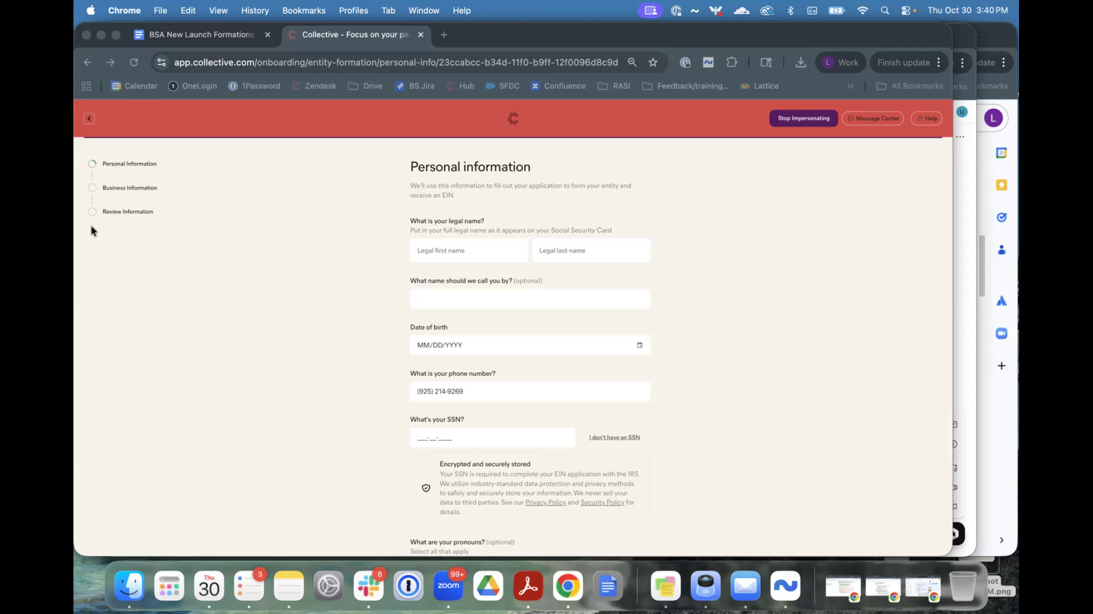Open the Chrome extensions puzzle icon
The image size is (1093, 614).
(x=732, y=63)
